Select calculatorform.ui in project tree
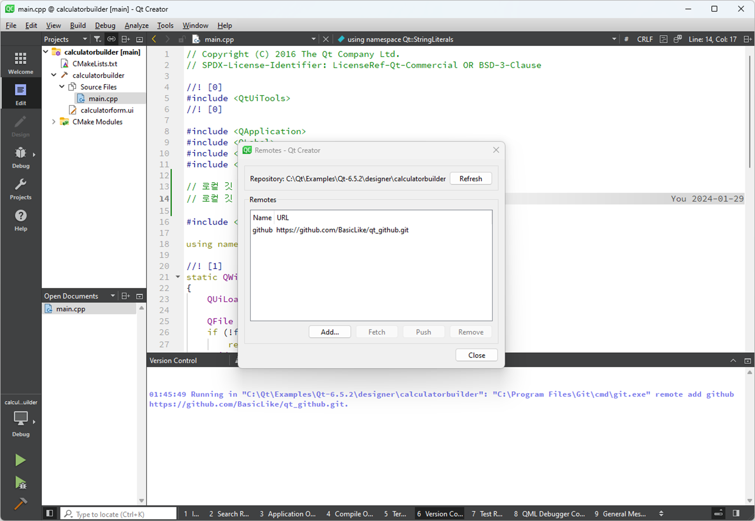Screen dimensions: 755x521 (107, 110)
